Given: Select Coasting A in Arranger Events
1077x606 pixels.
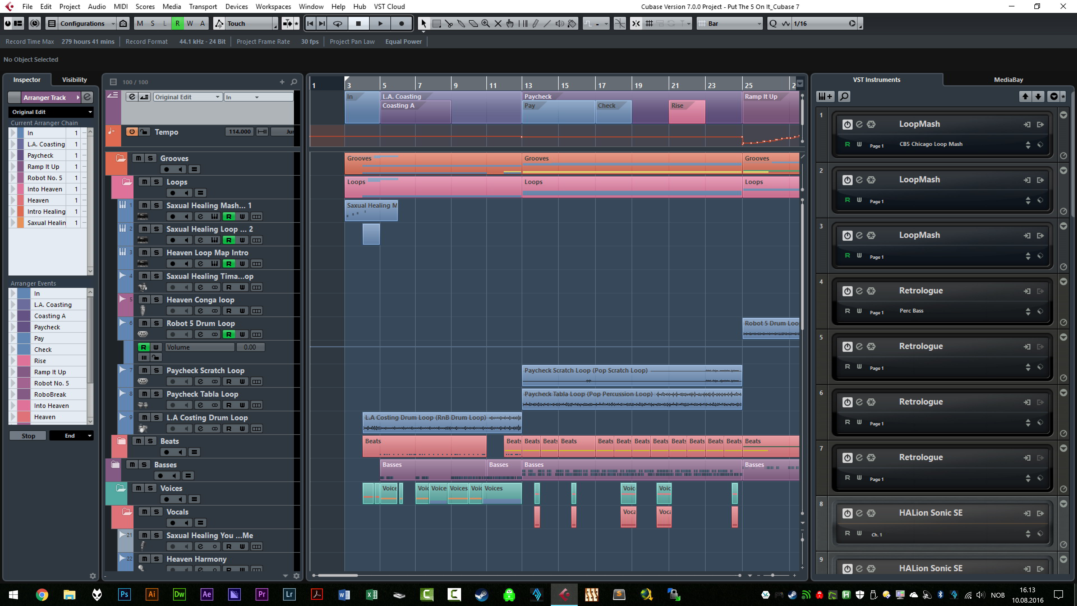Looking at the screenshot, I should (x=50, y=316).
